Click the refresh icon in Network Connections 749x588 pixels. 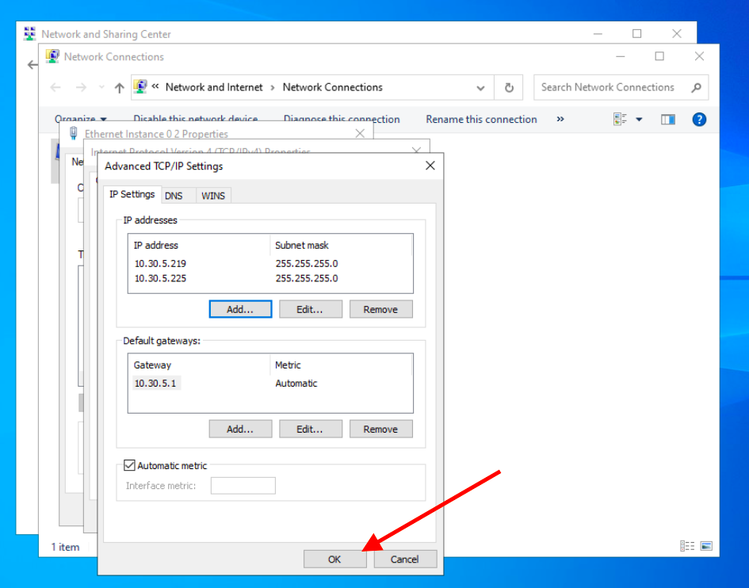pos(509,87)
